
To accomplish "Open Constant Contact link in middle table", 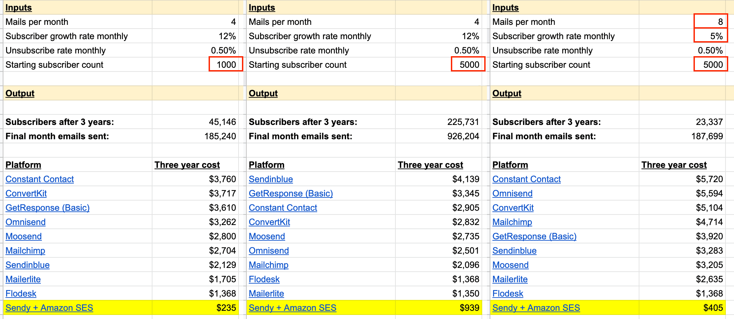I will 283,208.
